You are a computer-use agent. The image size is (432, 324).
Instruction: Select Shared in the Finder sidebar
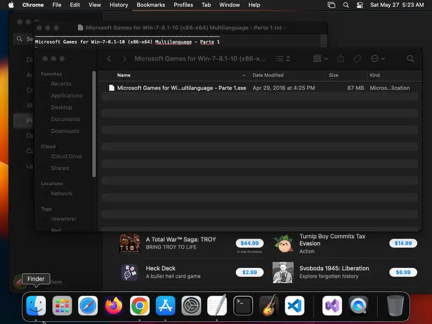click(60, 168)
